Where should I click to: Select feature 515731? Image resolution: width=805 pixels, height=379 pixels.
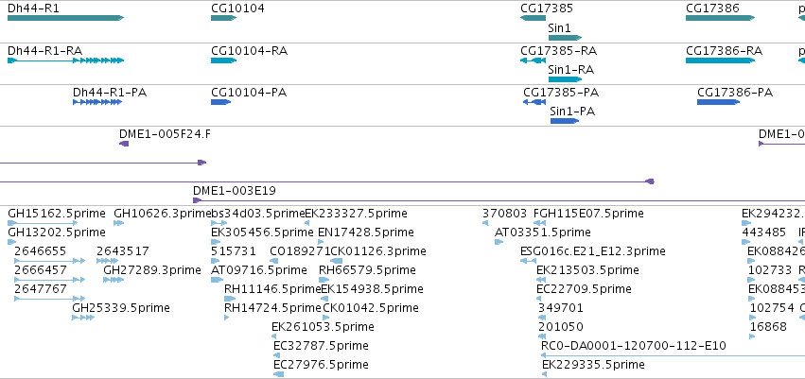coord(216,261)
